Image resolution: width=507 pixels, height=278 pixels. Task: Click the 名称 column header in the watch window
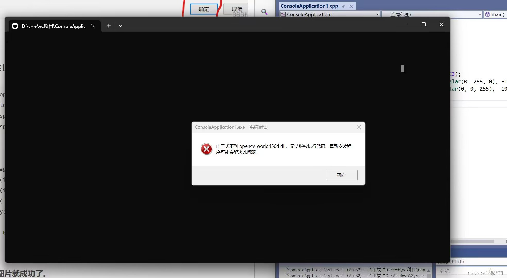pos(445,271)
